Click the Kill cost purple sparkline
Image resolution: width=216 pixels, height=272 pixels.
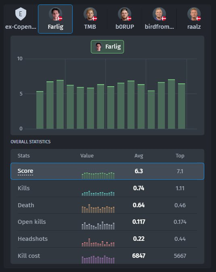coord(98,259)
